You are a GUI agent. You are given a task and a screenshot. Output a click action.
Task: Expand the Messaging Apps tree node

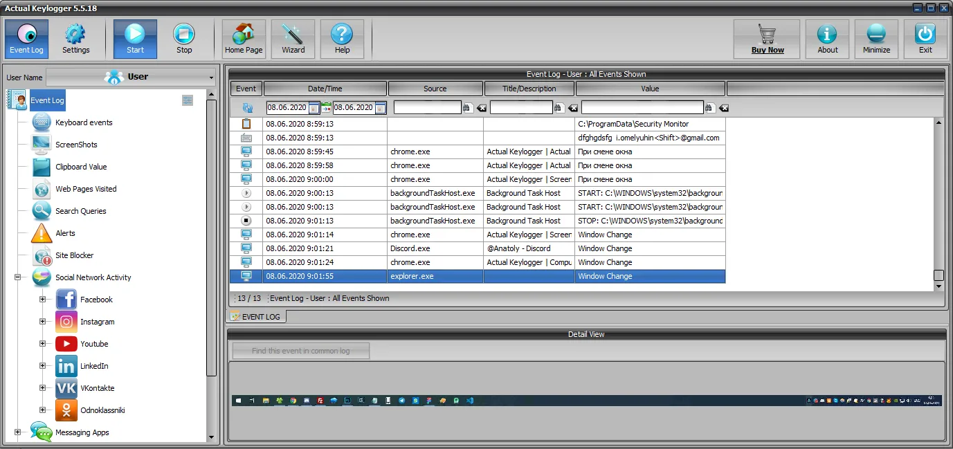coord(17,432)
